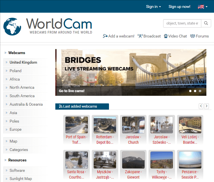Open the Sign in dropdown
214x182 pixels.
point(153,6)
